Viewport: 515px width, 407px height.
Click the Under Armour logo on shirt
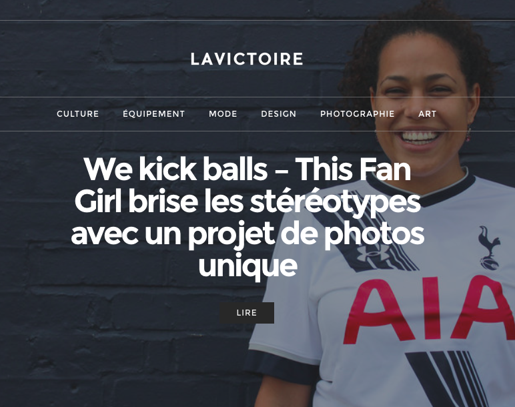tap(374, 254)
